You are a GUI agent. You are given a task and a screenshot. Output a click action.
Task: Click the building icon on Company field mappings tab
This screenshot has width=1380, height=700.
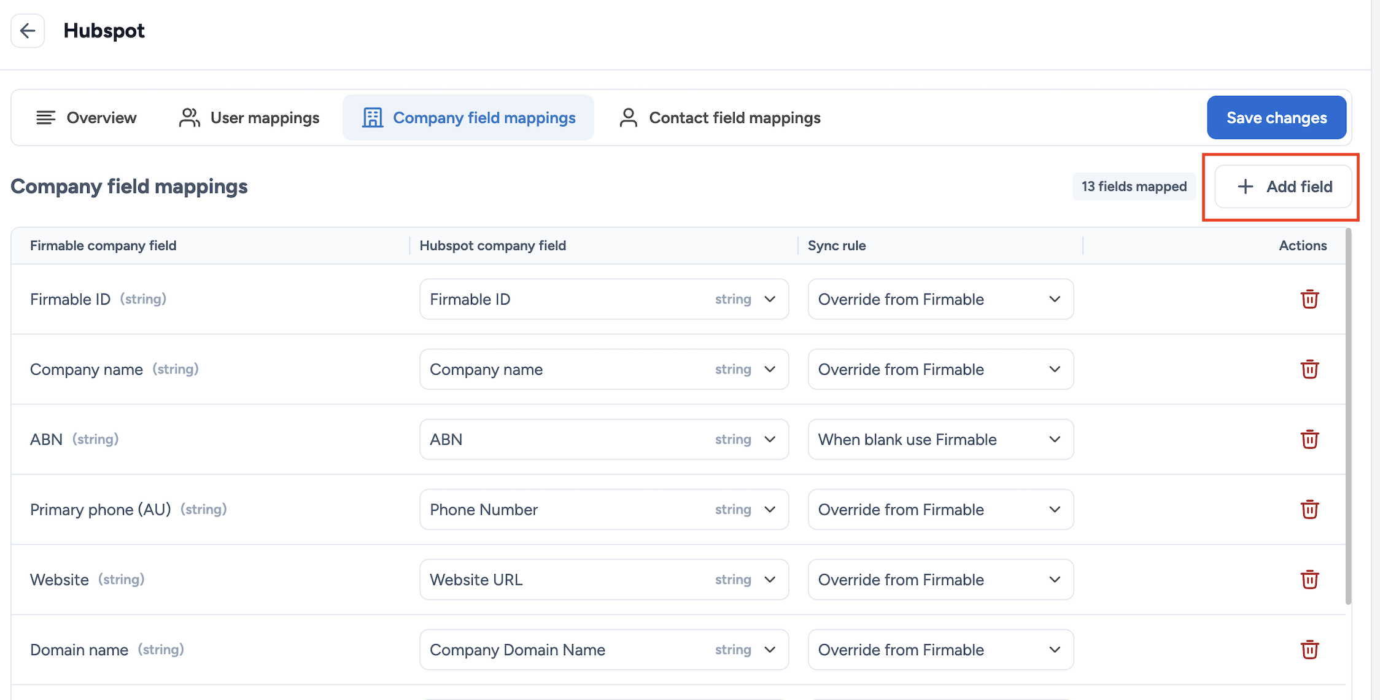pyautogui.click(x=372, y=117)
